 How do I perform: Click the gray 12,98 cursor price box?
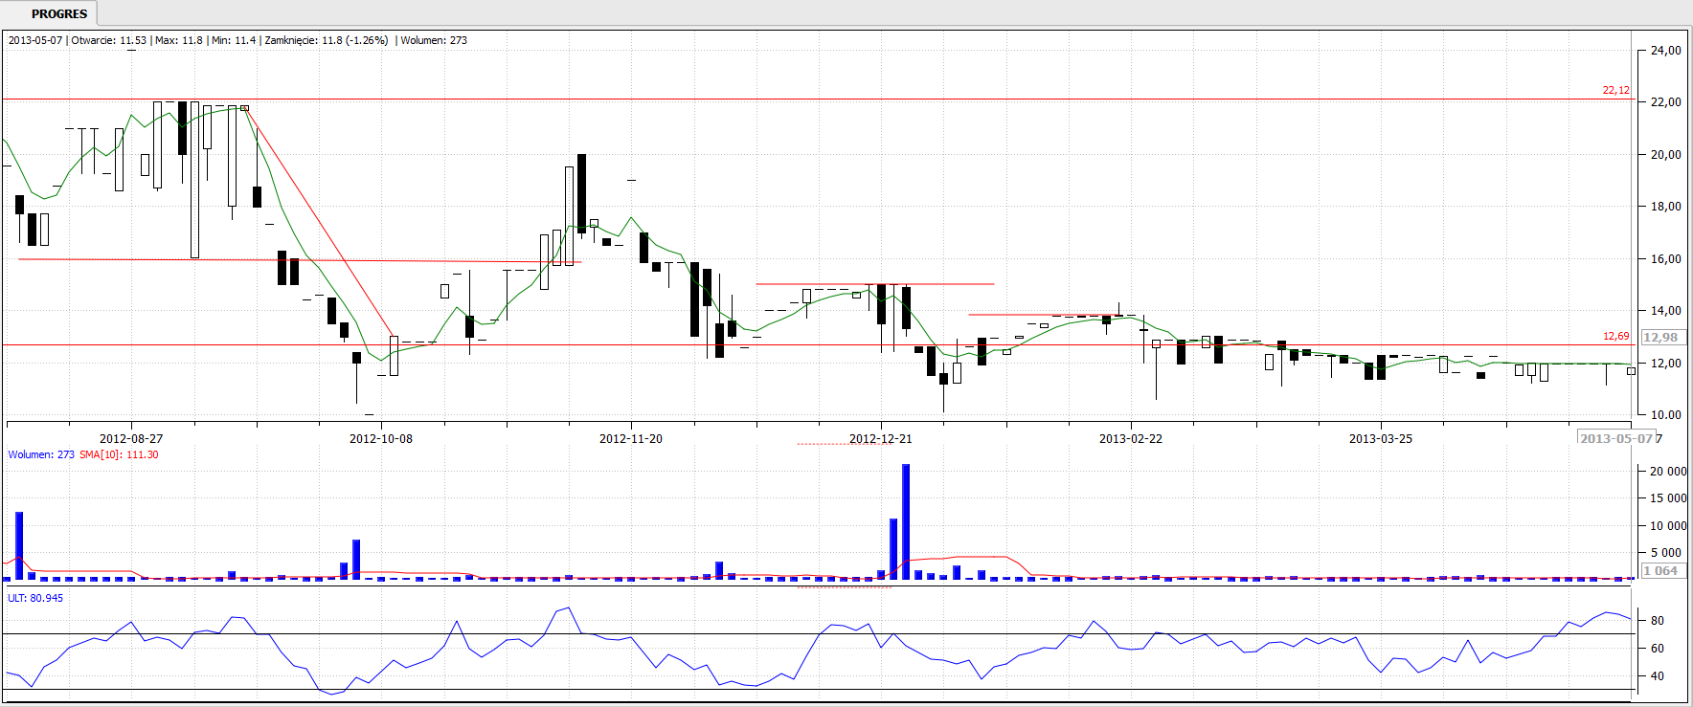(1660, 337)
